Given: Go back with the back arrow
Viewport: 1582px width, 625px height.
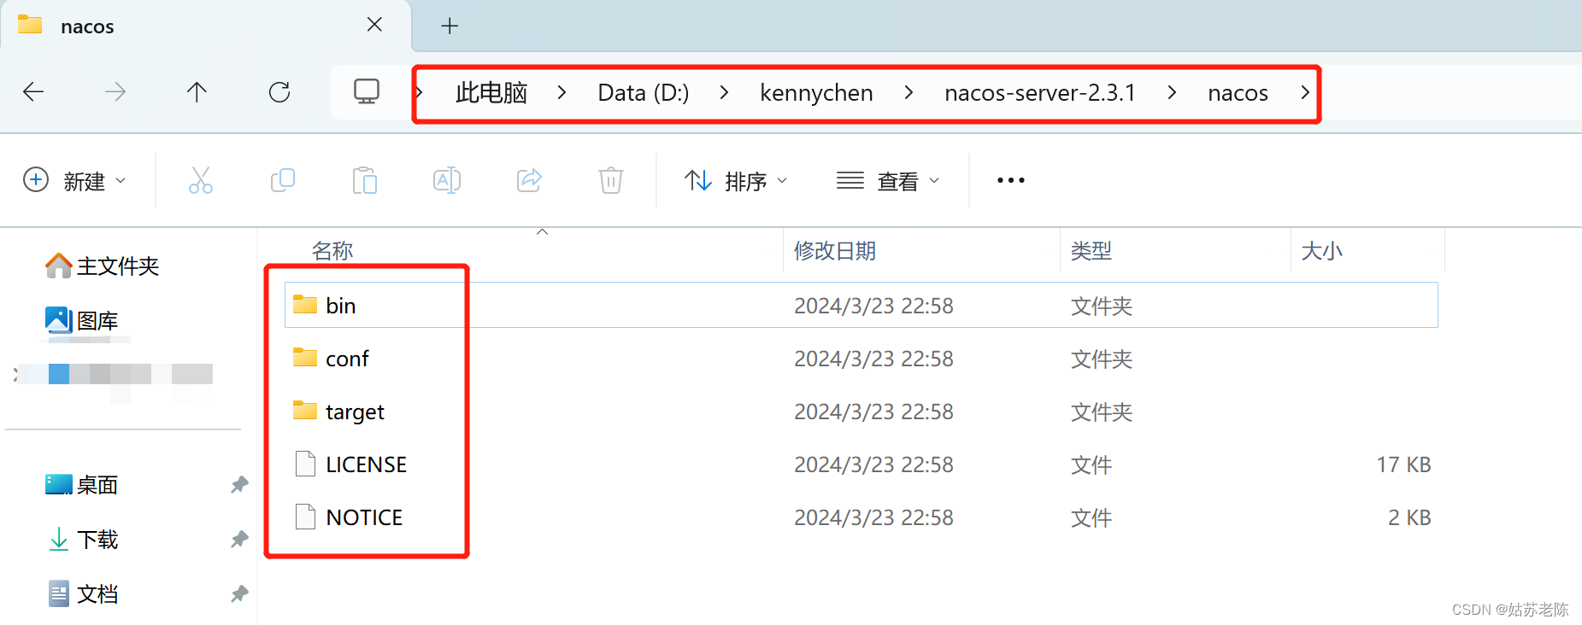Looking at the screenshot, I should point(33,91).
